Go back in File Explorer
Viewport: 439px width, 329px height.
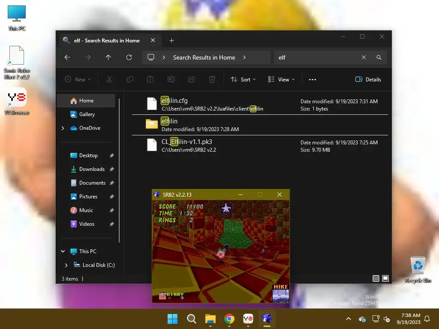[67, 57]
